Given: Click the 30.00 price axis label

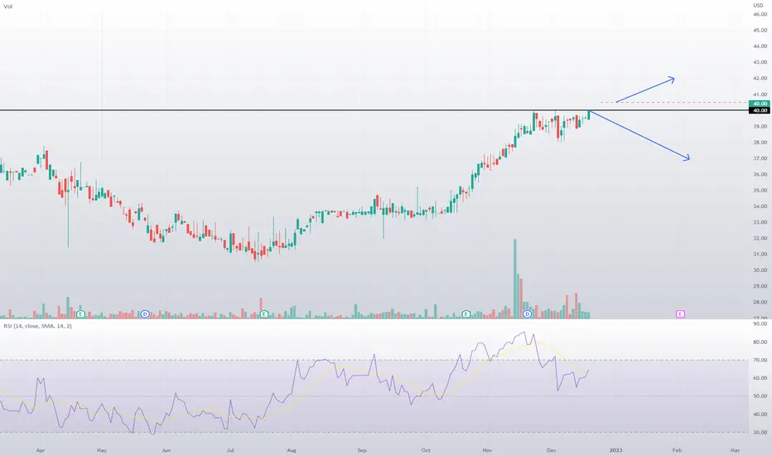Looking at the screenshot, I should 760,270.
